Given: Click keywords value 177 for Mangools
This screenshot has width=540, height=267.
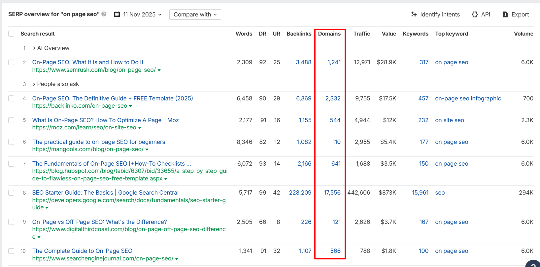Looking at the screenshot, I should click(424, 142).
